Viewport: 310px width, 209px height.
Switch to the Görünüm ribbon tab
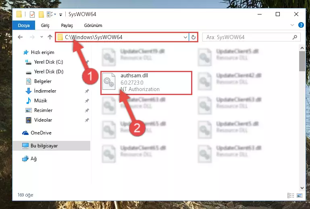click(93, 25)
